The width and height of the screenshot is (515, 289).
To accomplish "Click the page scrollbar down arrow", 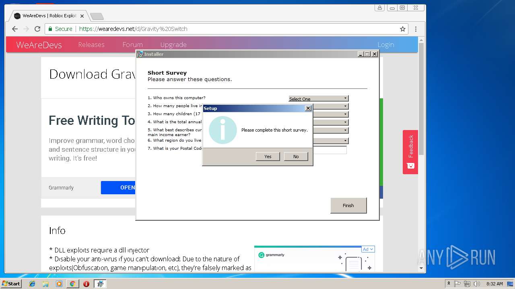I will tap(421, 268).
